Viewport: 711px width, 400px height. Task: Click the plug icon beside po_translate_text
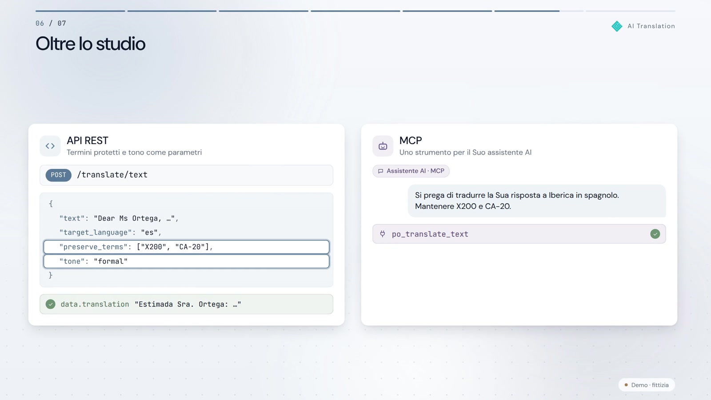[383, 234]
